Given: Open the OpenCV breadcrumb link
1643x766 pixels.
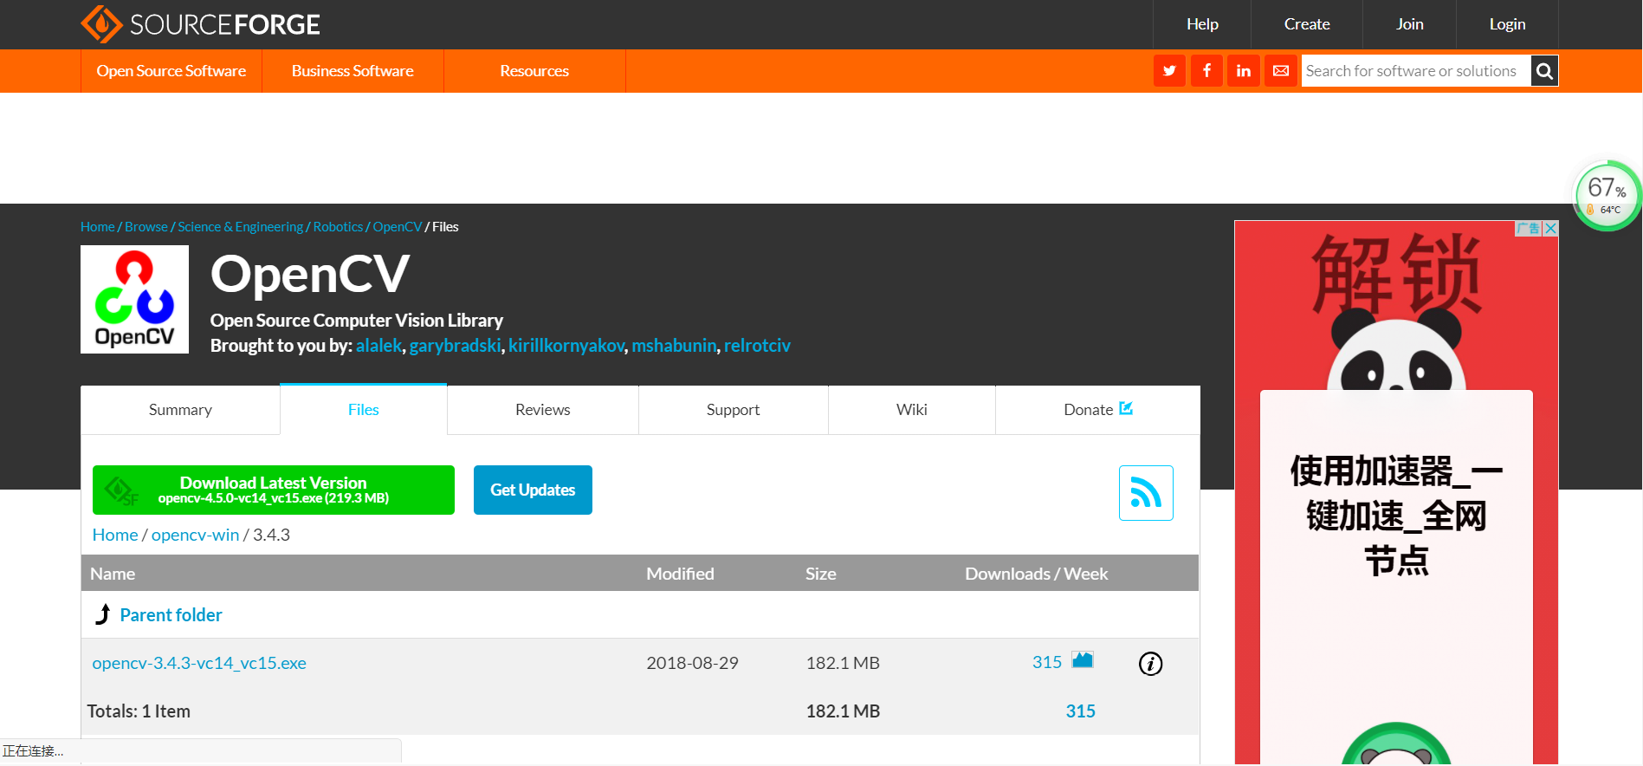Looking at the screenshot, I should tap(398, 227).
